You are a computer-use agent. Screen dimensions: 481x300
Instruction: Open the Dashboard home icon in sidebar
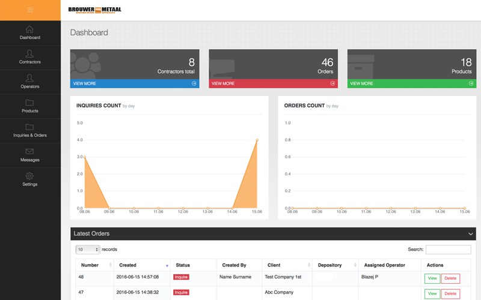click(30, 30)
